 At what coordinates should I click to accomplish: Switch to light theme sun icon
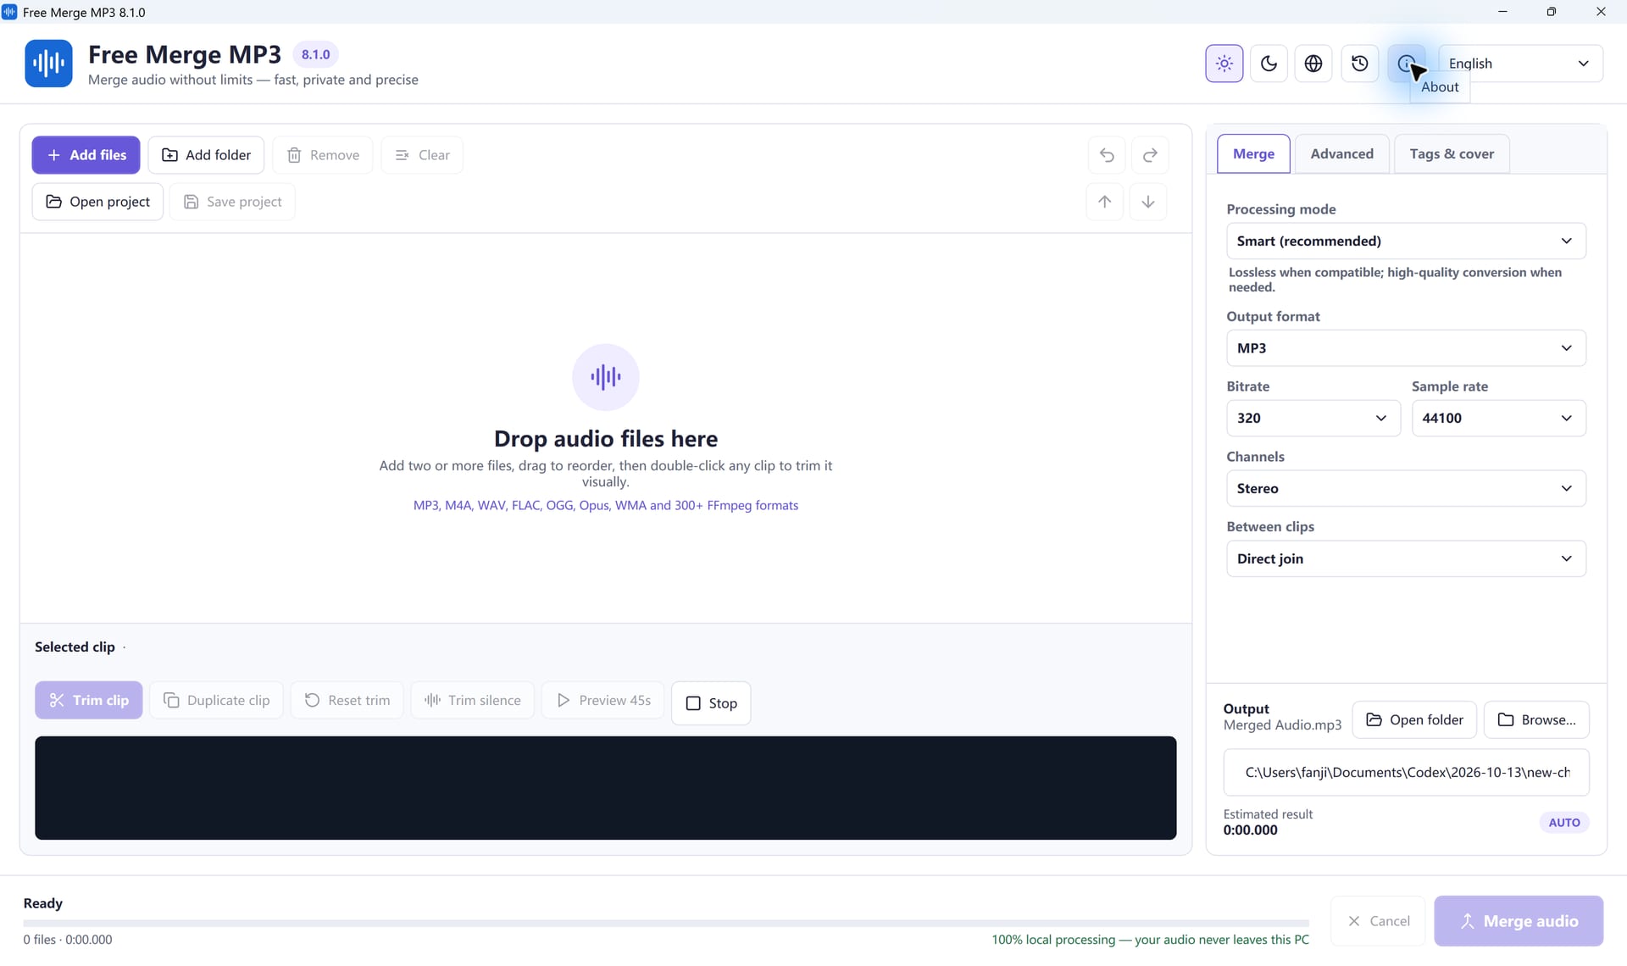1224,64
